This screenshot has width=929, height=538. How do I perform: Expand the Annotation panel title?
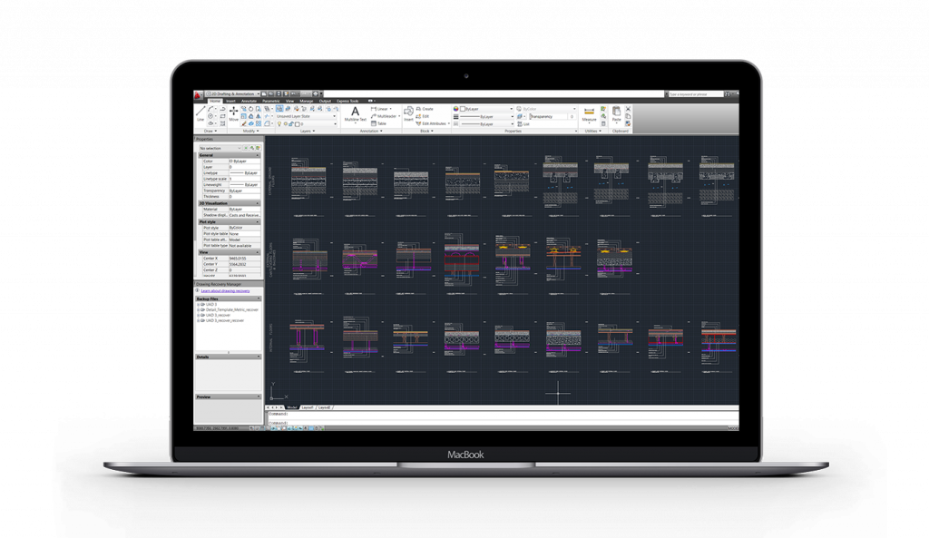coord(371,131)
